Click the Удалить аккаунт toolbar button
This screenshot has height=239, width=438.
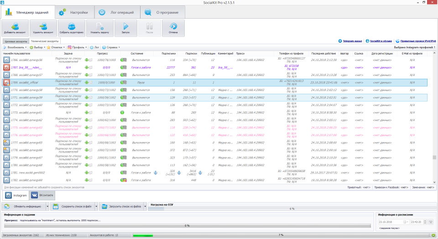[43, 28]
